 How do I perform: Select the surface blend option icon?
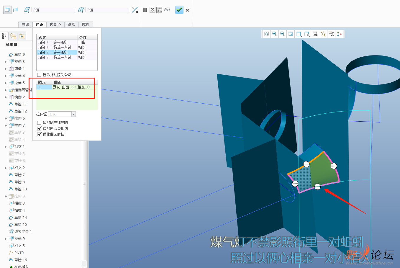point(16,10)
